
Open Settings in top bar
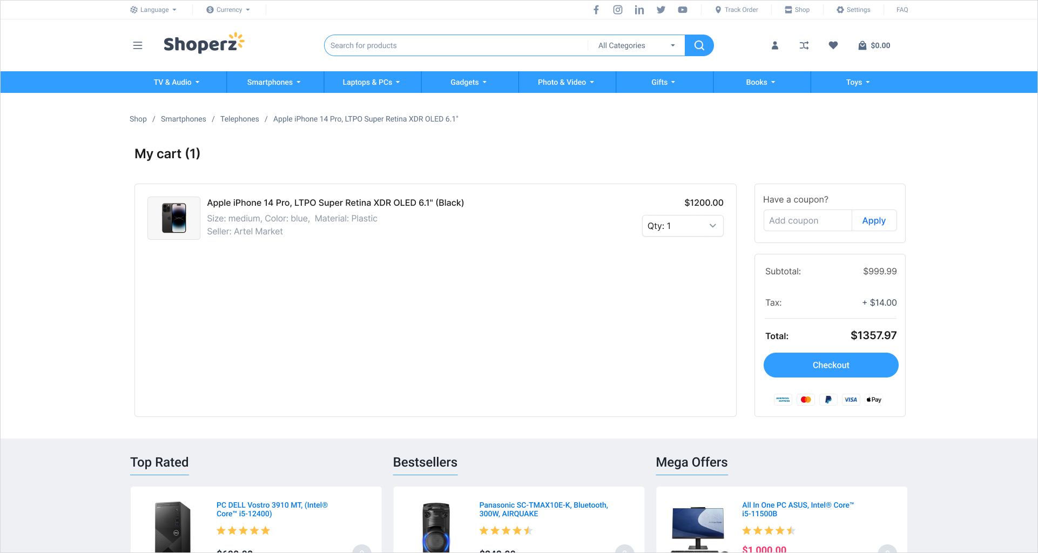[853, 10]
